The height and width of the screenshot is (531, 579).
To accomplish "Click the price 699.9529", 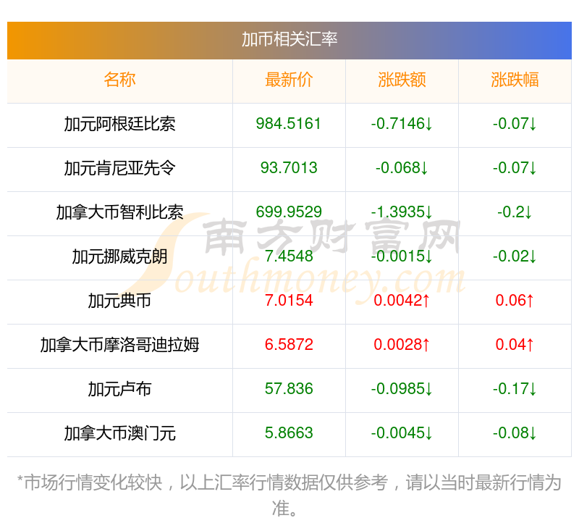I will 289,212.
